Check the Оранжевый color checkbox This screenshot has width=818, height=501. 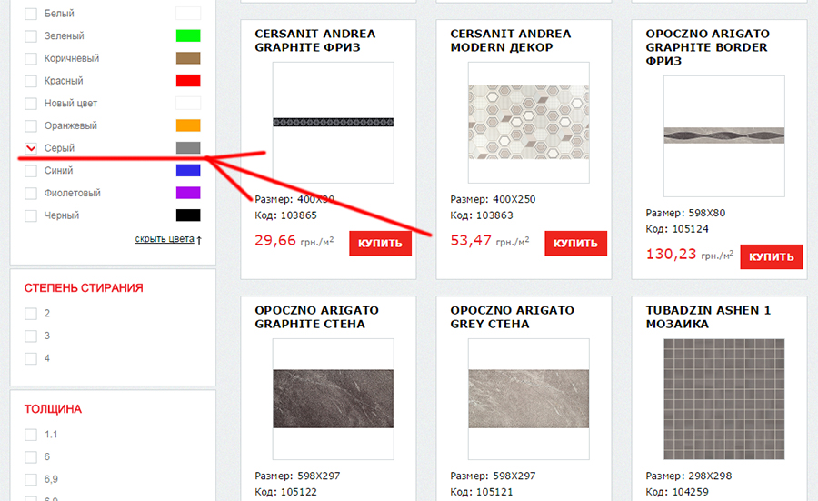[x=31, y=125]
